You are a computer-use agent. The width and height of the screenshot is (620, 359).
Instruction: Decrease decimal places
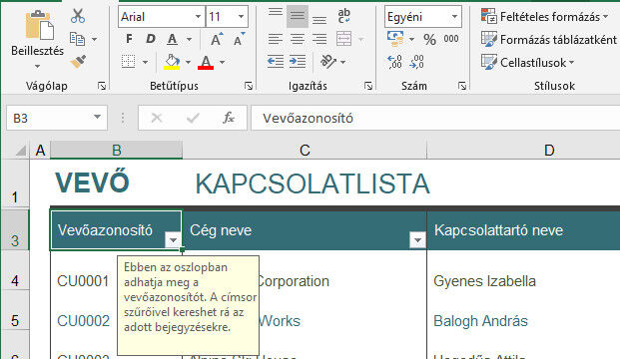pos(416,62)
